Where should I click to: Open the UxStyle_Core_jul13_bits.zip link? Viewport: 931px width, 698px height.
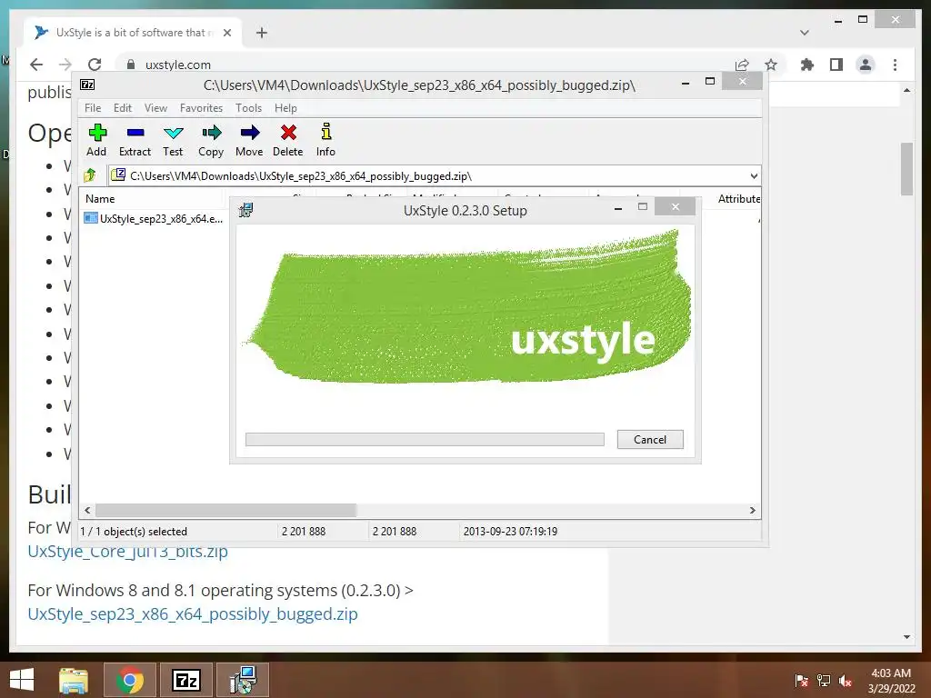(127, 552)
